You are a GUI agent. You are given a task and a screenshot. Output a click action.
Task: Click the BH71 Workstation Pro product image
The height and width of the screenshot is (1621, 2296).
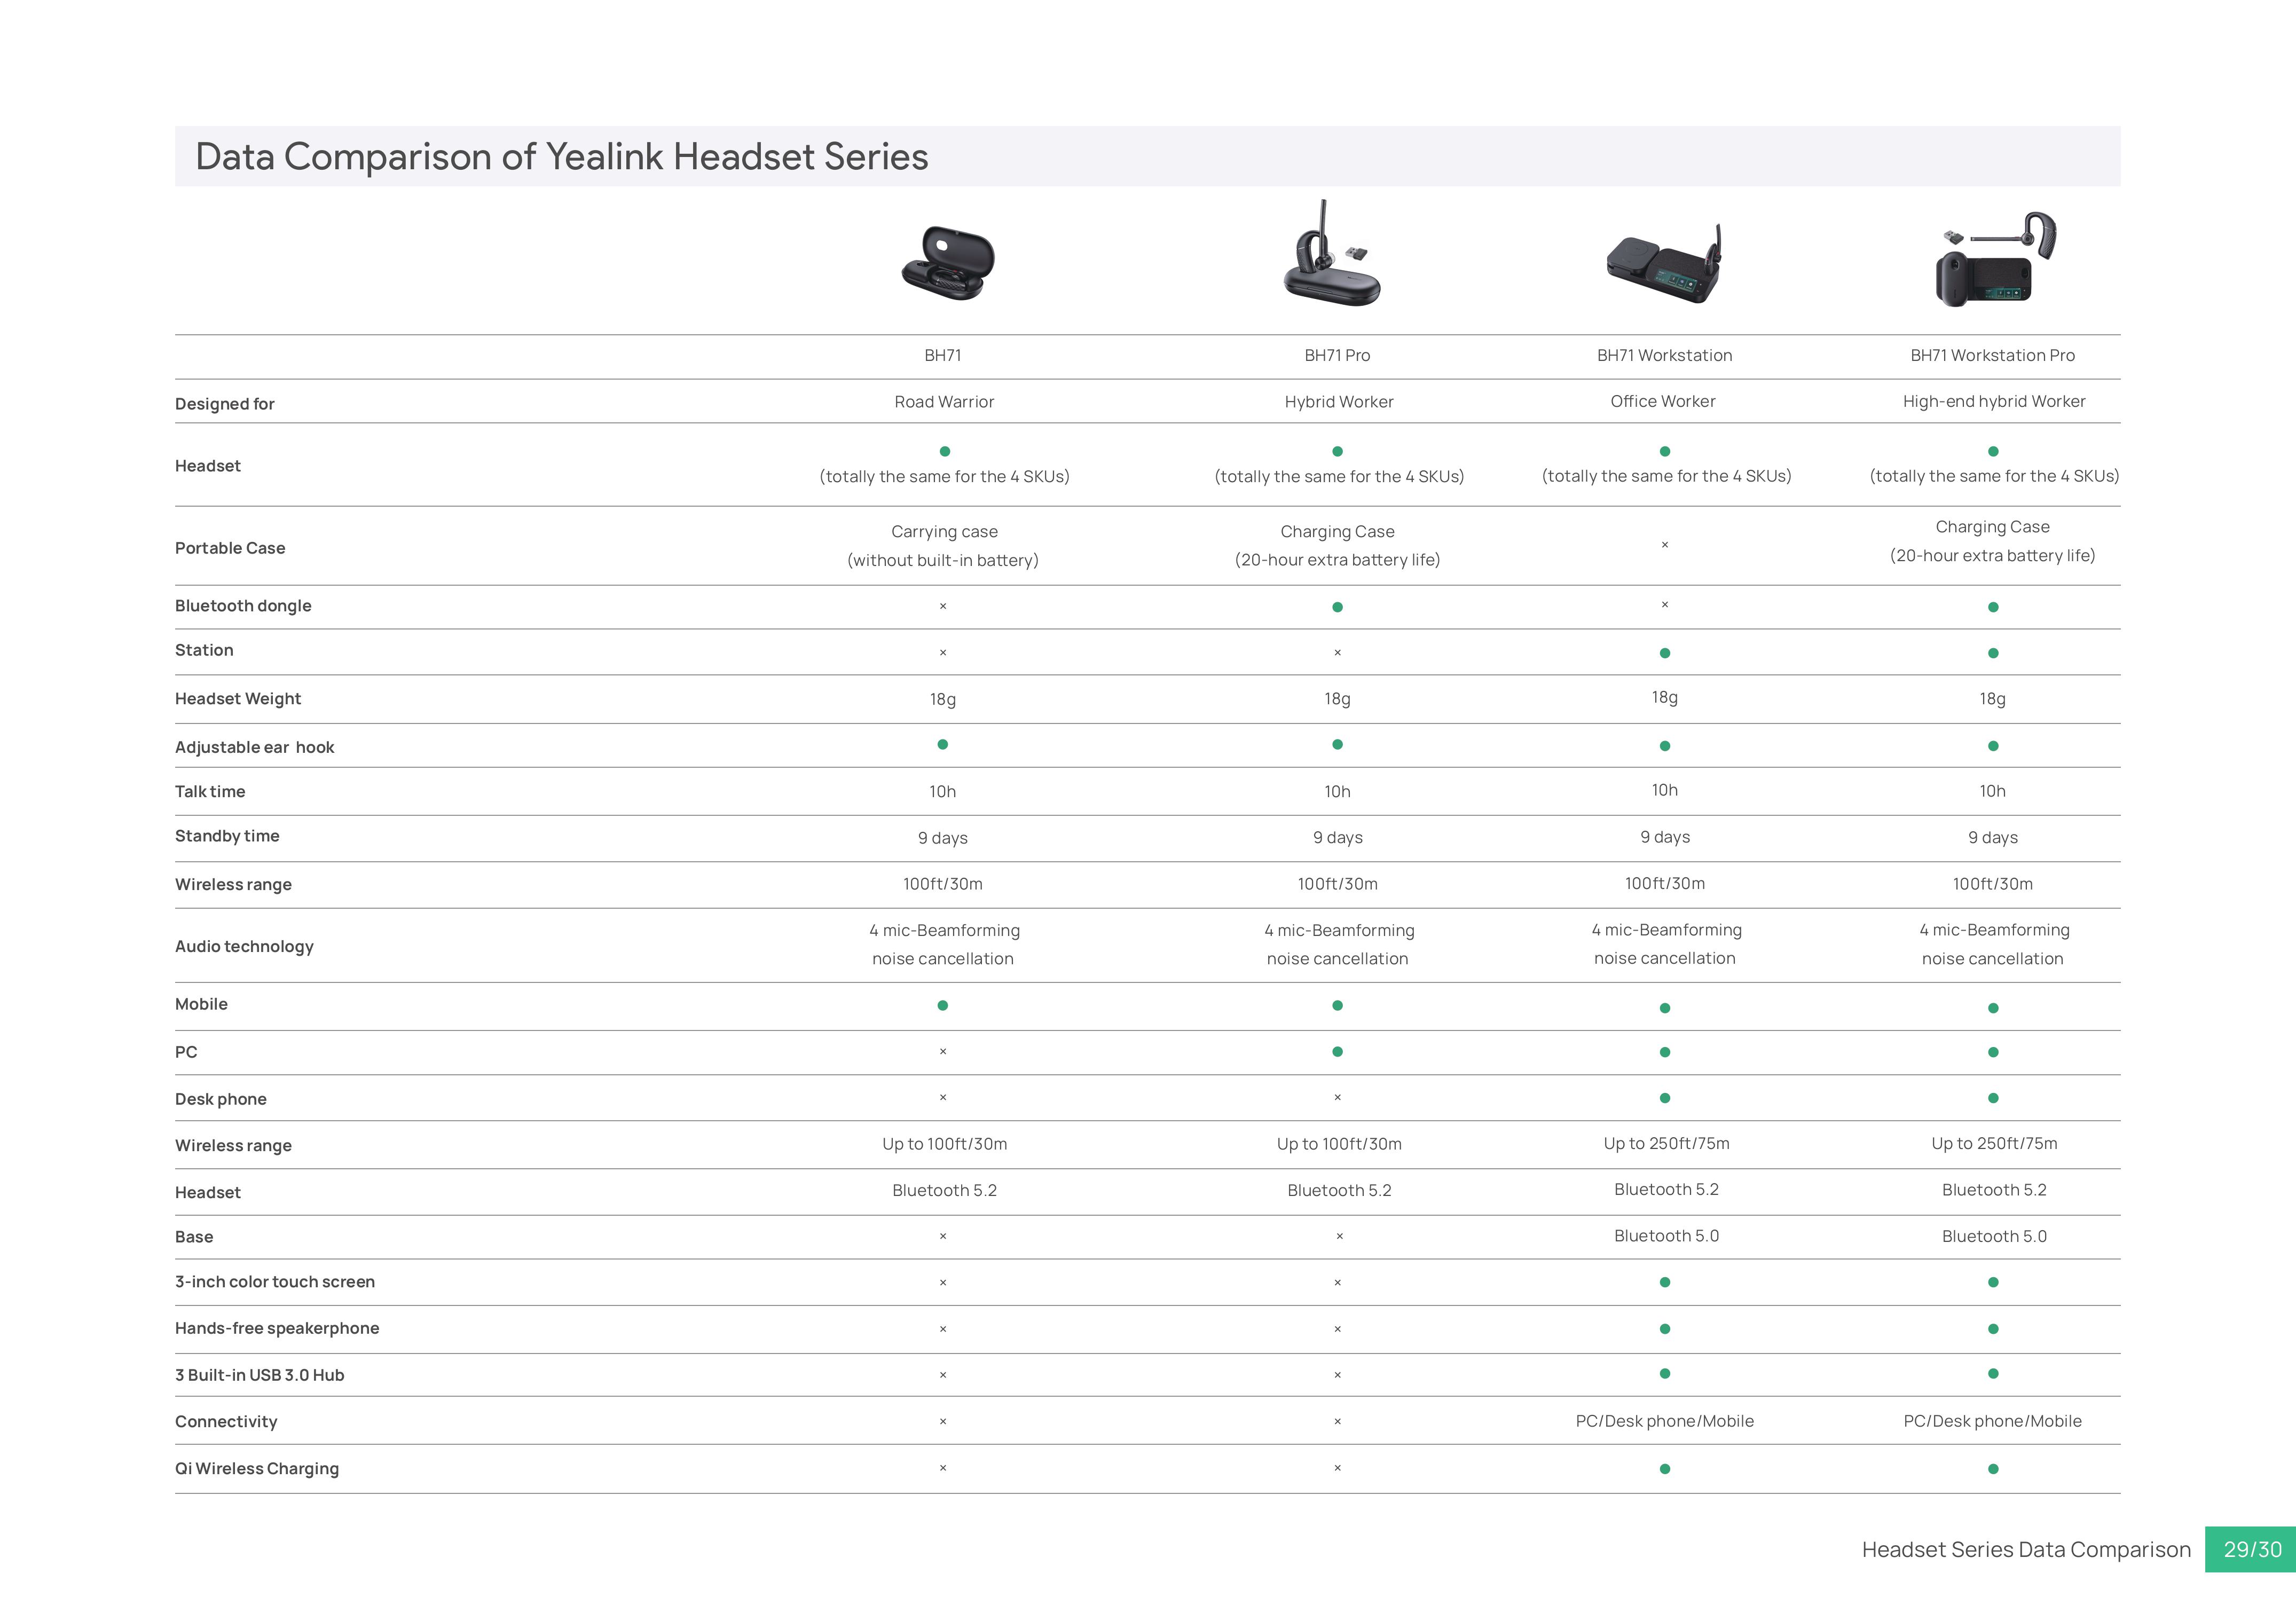[x=1996, y=259]
